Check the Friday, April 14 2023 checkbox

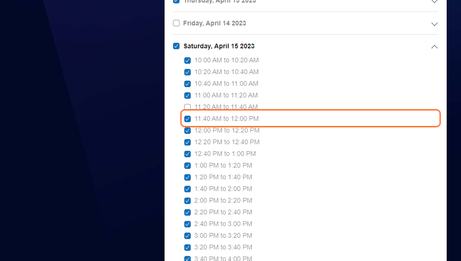coord(176,23)
